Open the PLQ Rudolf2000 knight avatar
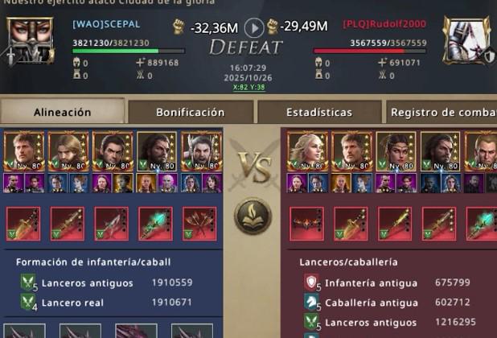This screenshot has height=338, width=497. click(x=466, y=40)
